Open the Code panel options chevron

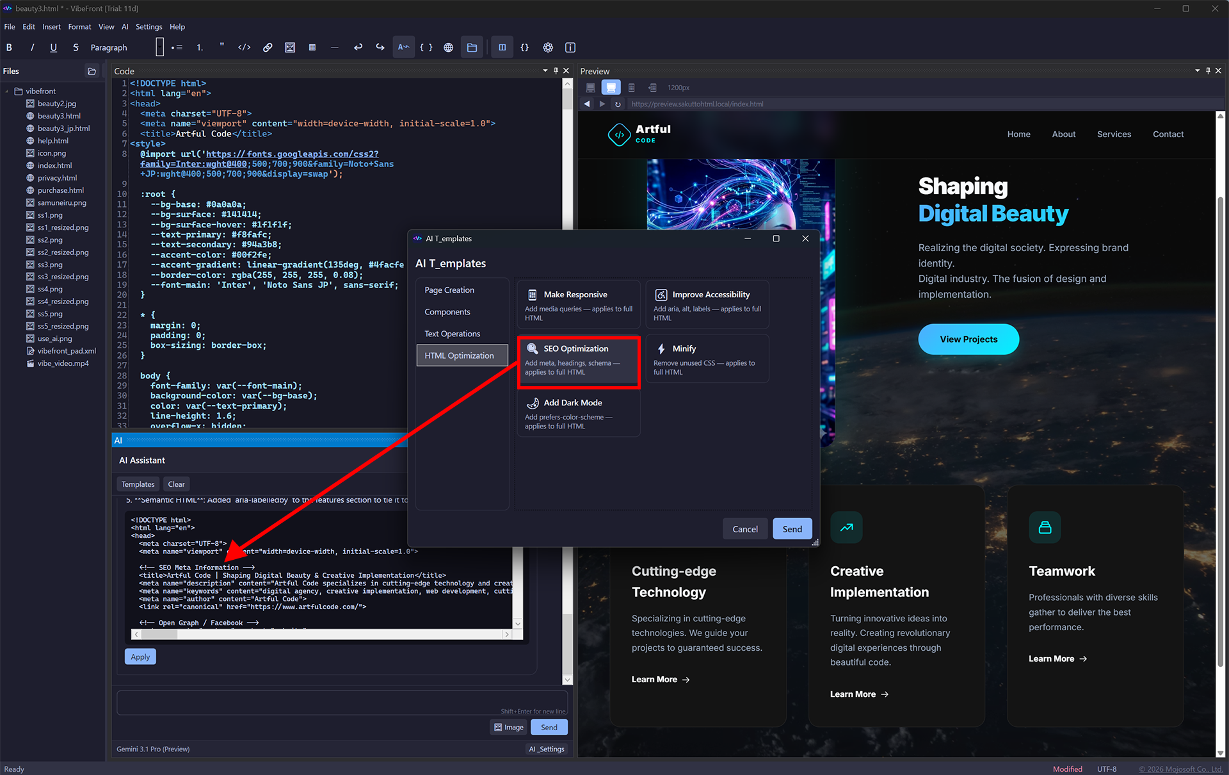(545, 70)
